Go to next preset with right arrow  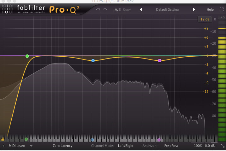coord(194,9)
